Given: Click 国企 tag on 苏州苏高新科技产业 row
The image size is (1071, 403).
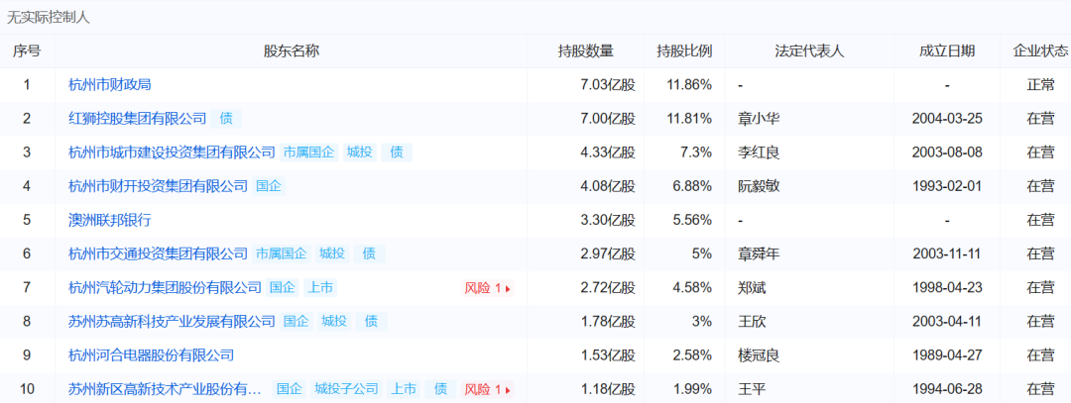Looking at the screenshot, I should (297, 321).
